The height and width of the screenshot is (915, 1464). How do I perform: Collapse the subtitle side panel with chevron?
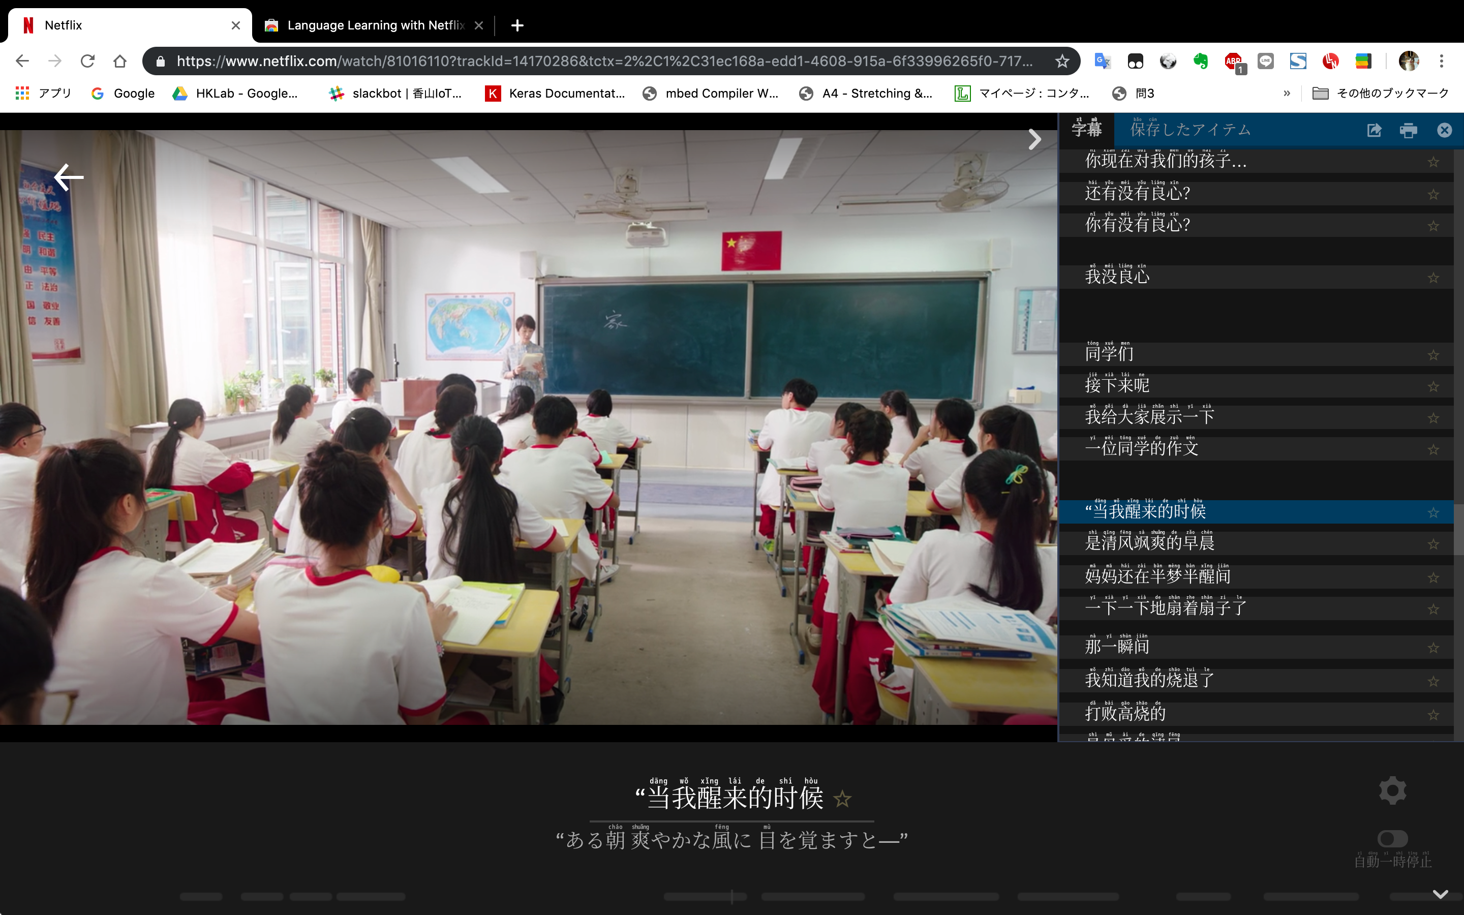point(1034,140)
